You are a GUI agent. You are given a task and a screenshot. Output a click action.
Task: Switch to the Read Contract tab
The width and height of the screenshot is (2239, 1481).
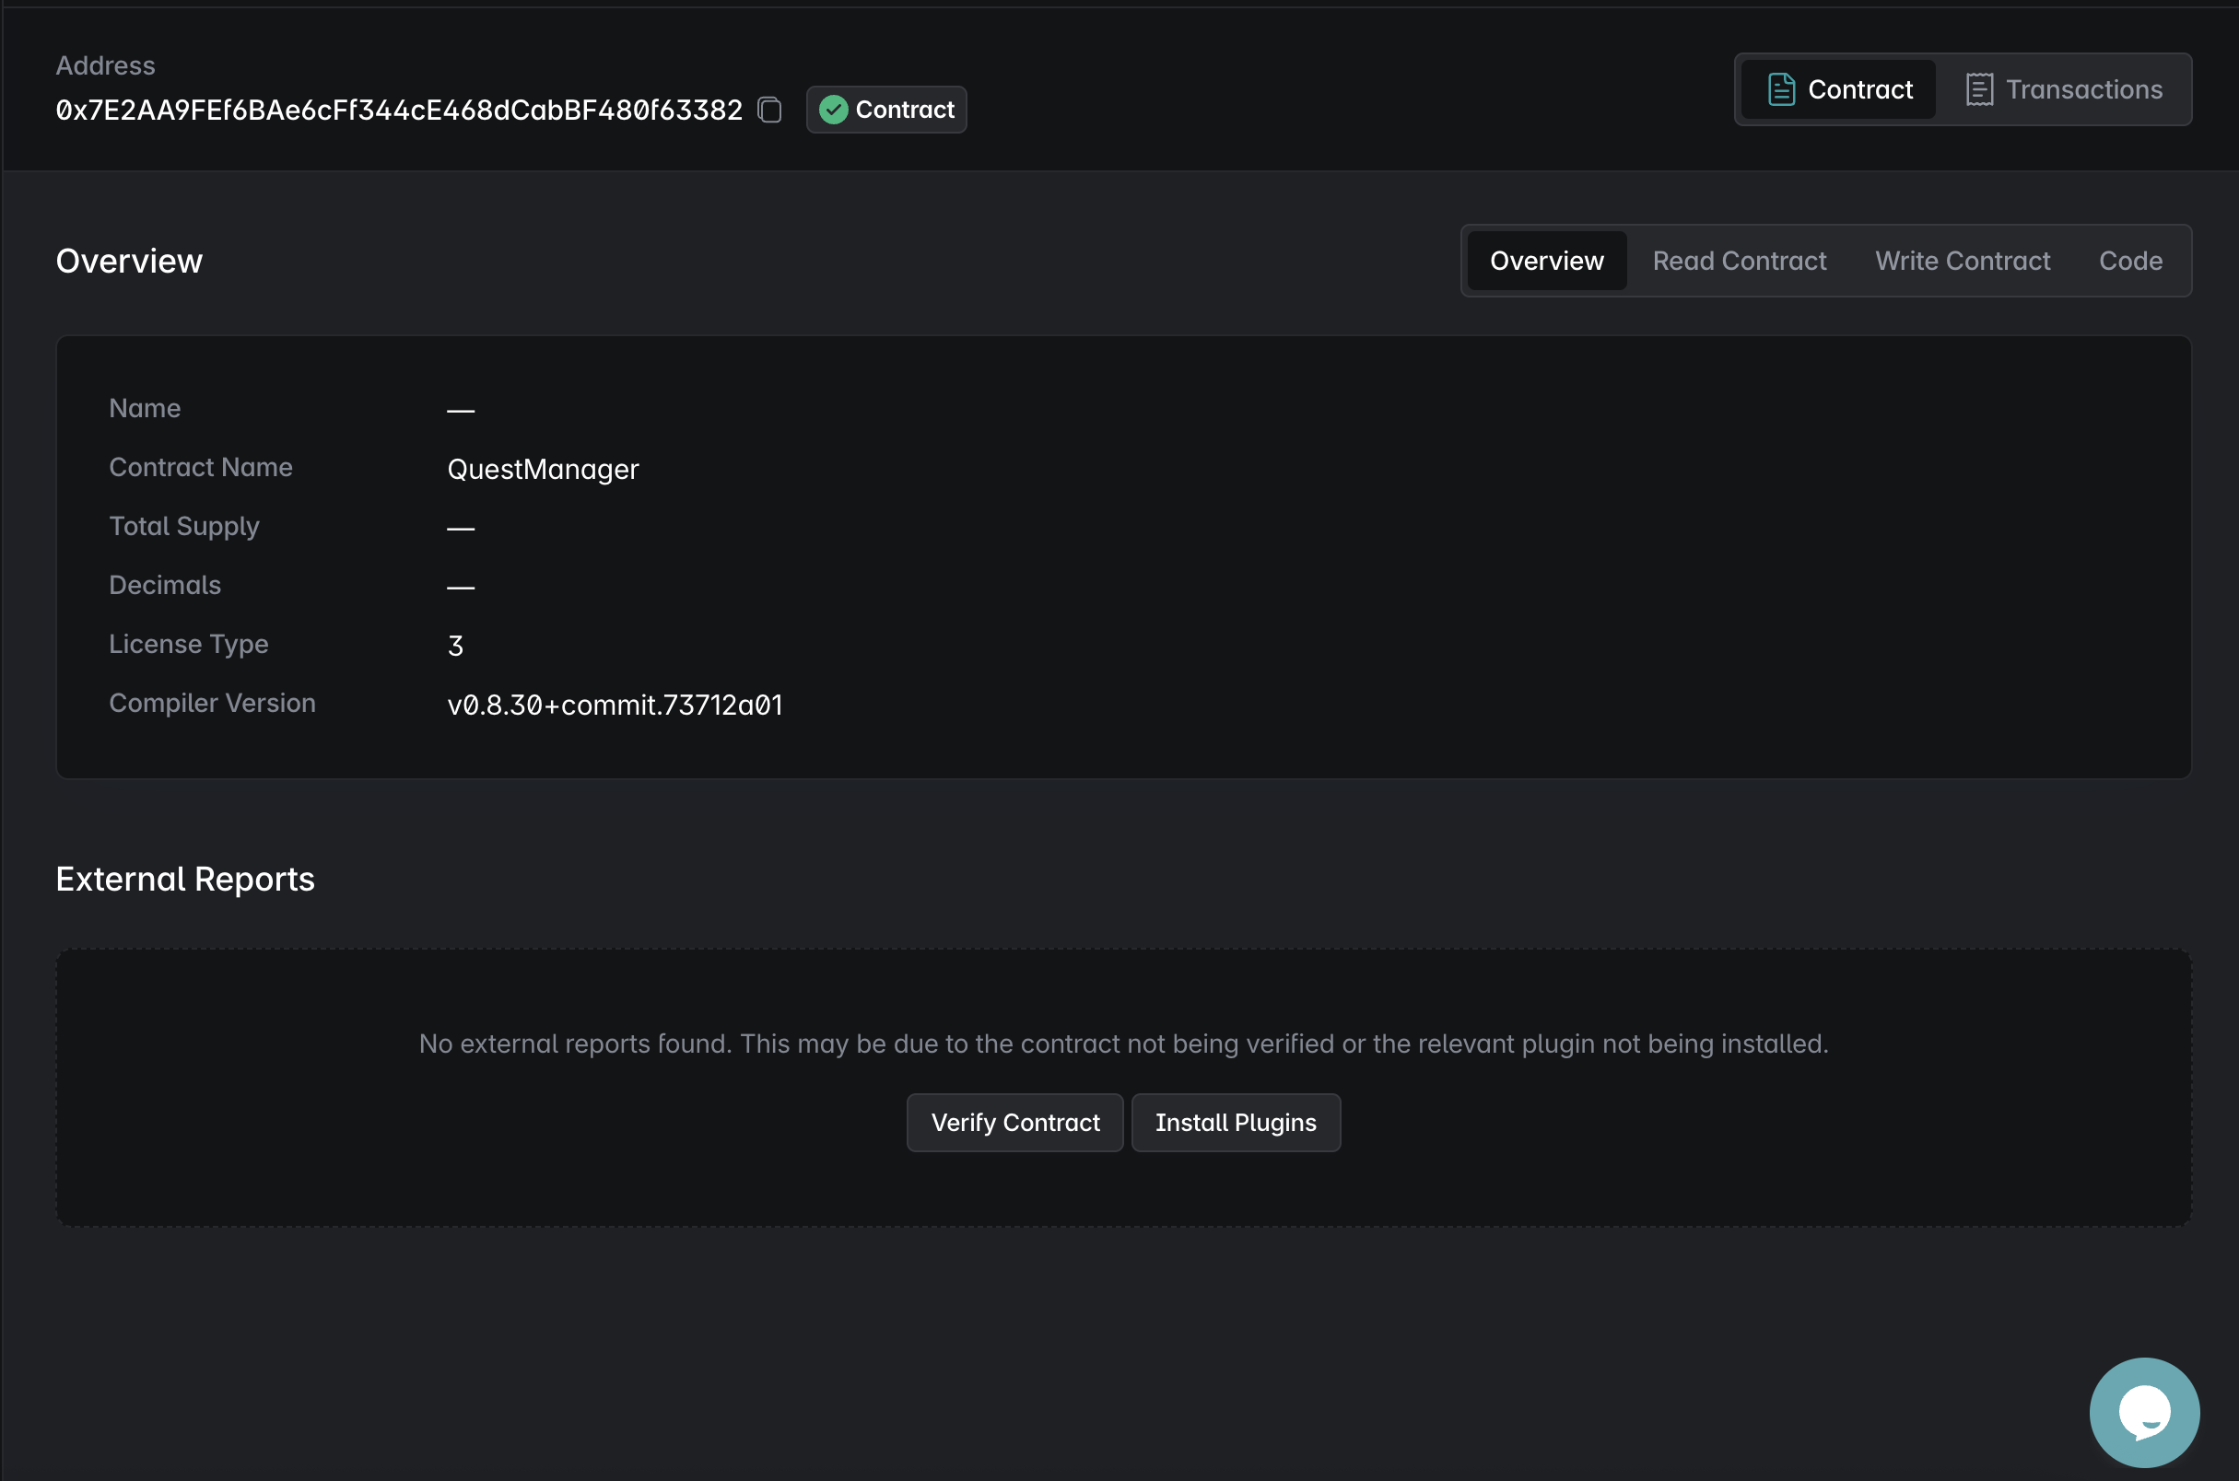[1740, 260]
